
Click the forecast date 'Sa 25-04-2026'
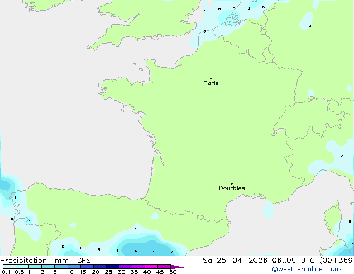pyautogui.click(x=235, y=261)
